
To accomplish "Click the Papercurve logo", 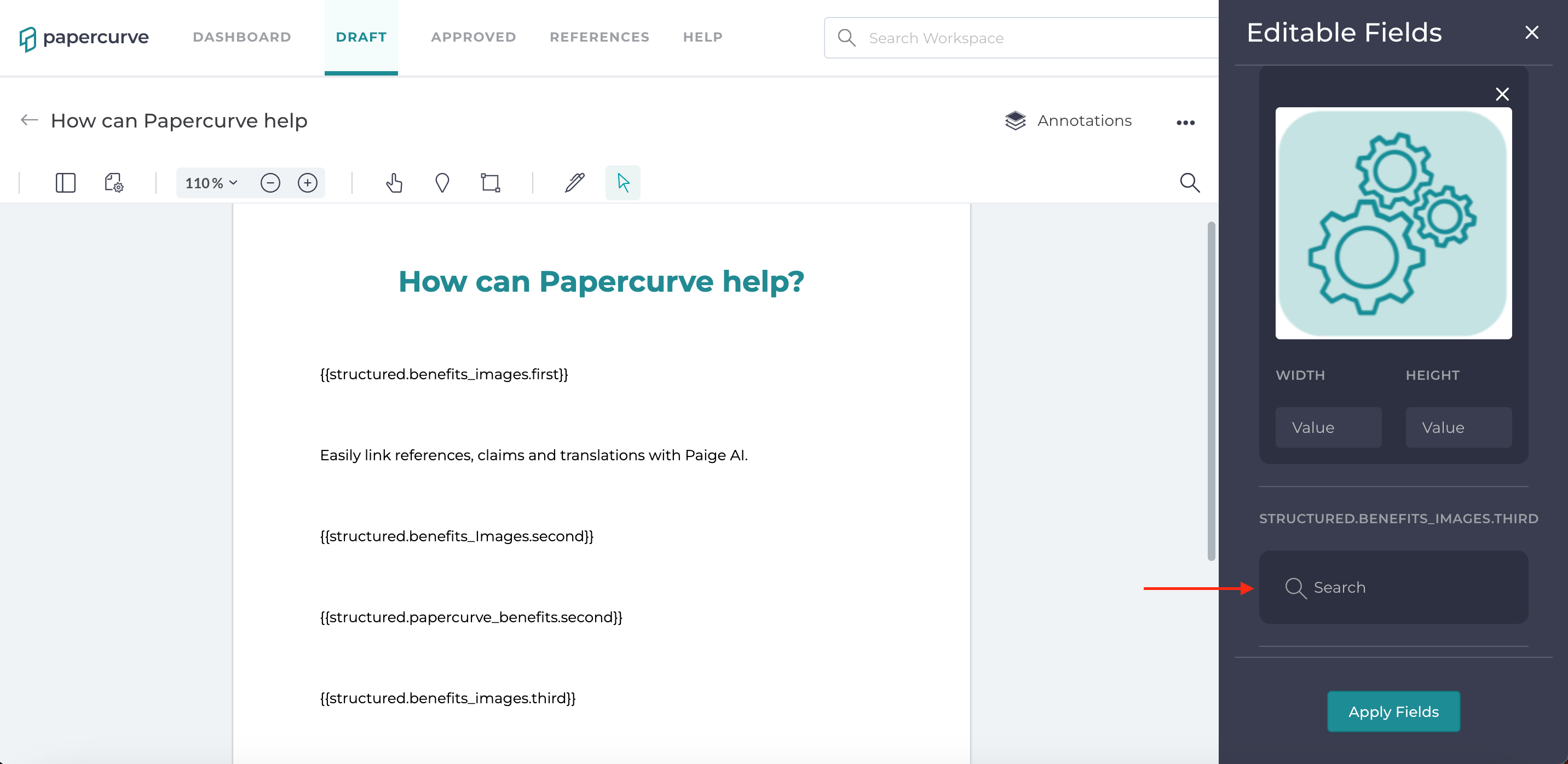I will pyautogui.click(x=84, y=38).
